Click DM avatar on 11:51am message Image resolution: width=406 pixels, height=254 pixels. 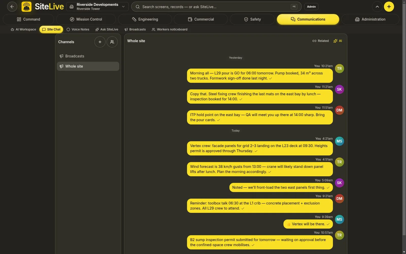coord(339,110)
